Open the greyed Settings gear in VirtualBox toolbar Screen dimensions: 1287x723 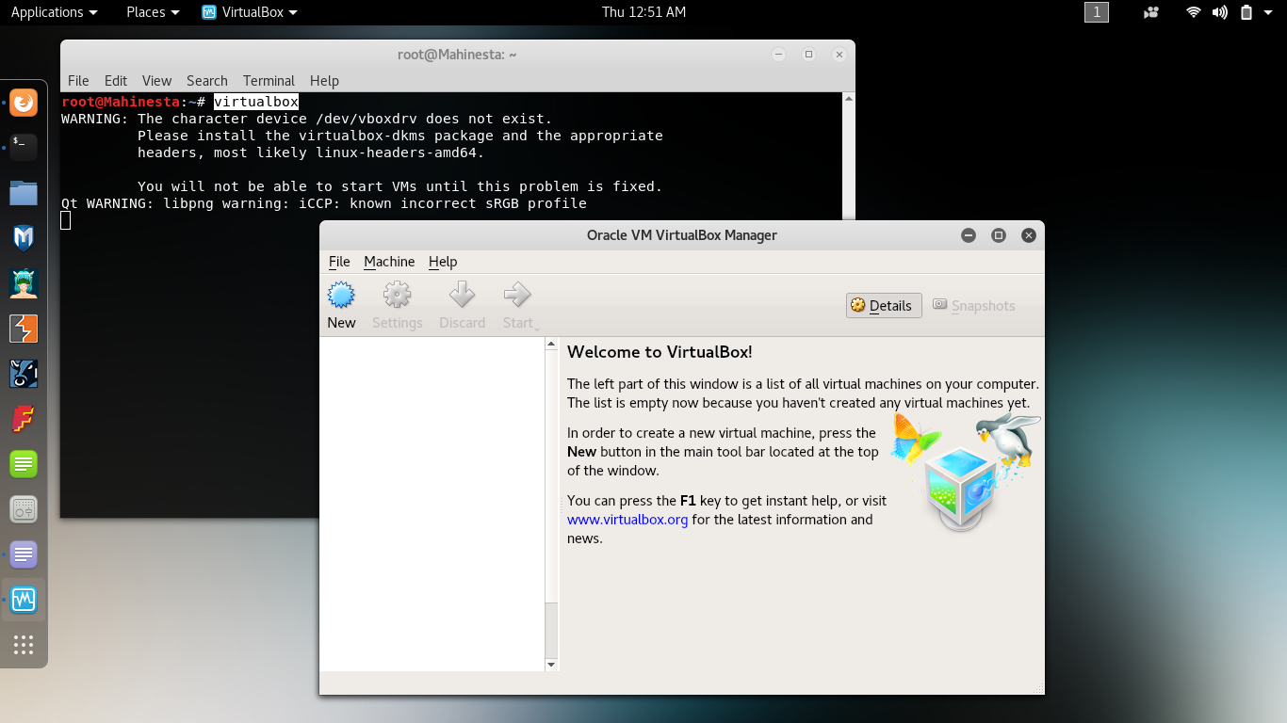click(397, 306)
